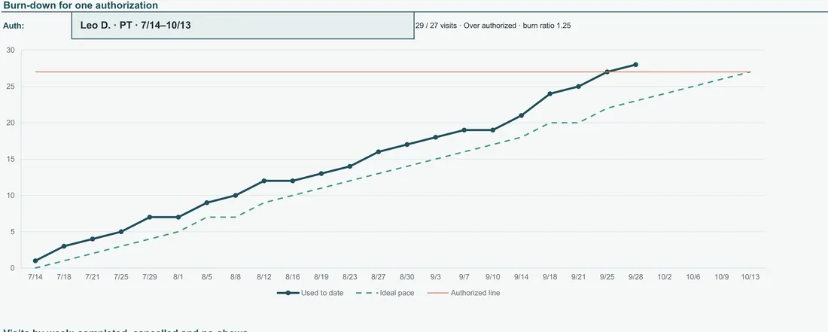Select the Used to date point at 9/18

point(549,93)
